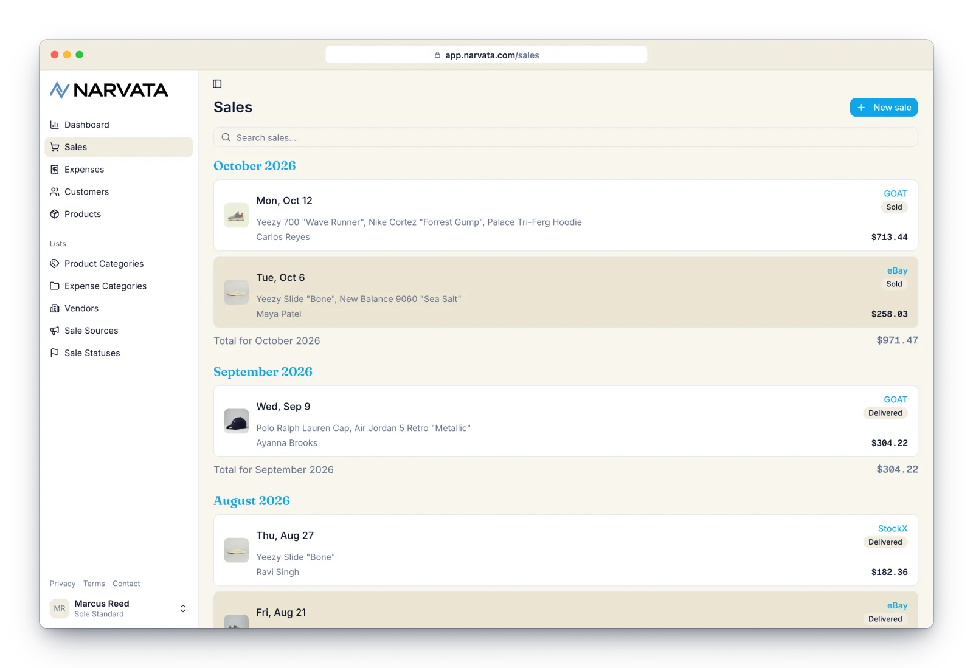Toggle the sidebar panel icon
This screenshot has height=668, width=973.
click(217, 84)
